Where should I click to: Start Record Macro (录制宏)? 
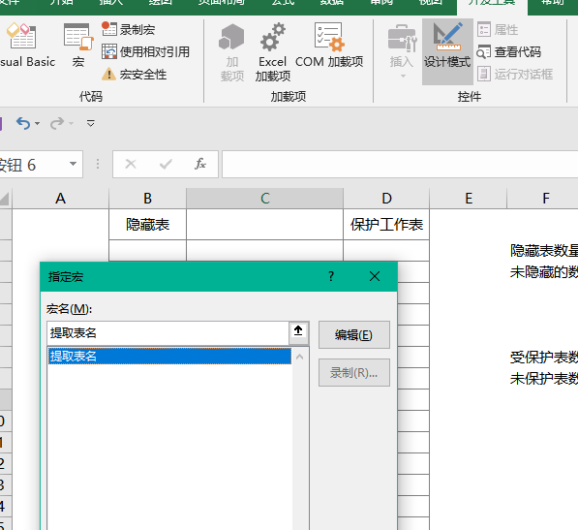(128, 29)
